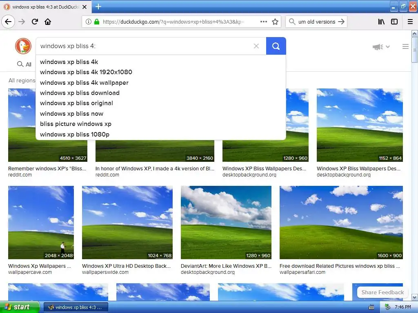Click the forward navigation arrow
The height and width of the screenshot is (313, 418).
click(x=22, y=22)
